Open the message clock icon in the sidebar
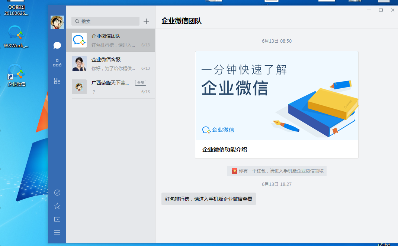 pos(57,219)
